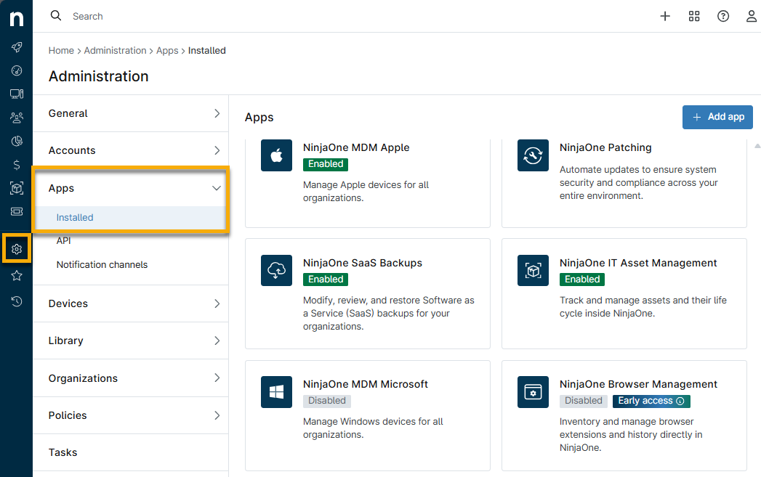This screenshot has width=761, height=477.
Task: Click the NinjaOne Patching app icon
Action: [533, 155]
